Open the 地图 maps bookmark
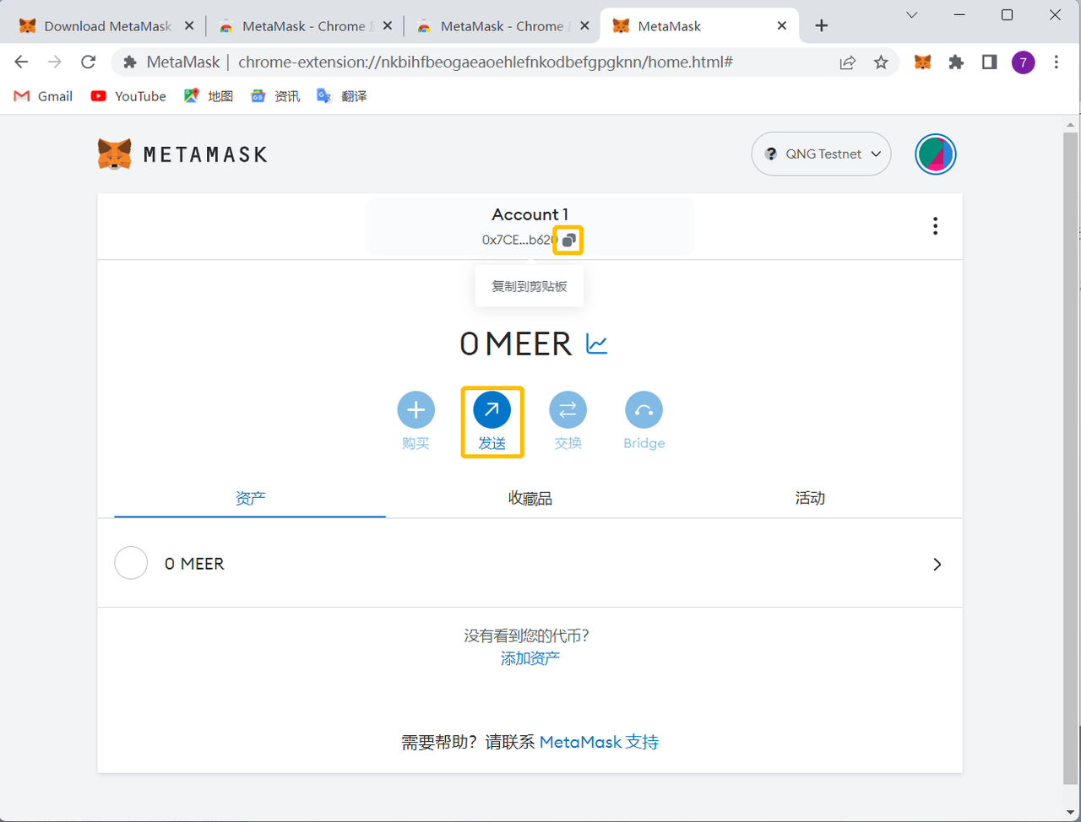 pyautogui.click(x=209, y=96)
